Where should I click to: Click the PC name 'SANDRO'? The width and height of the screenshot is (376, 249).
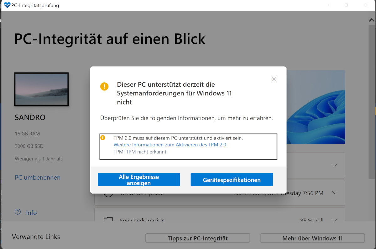[x=30, y=118]
